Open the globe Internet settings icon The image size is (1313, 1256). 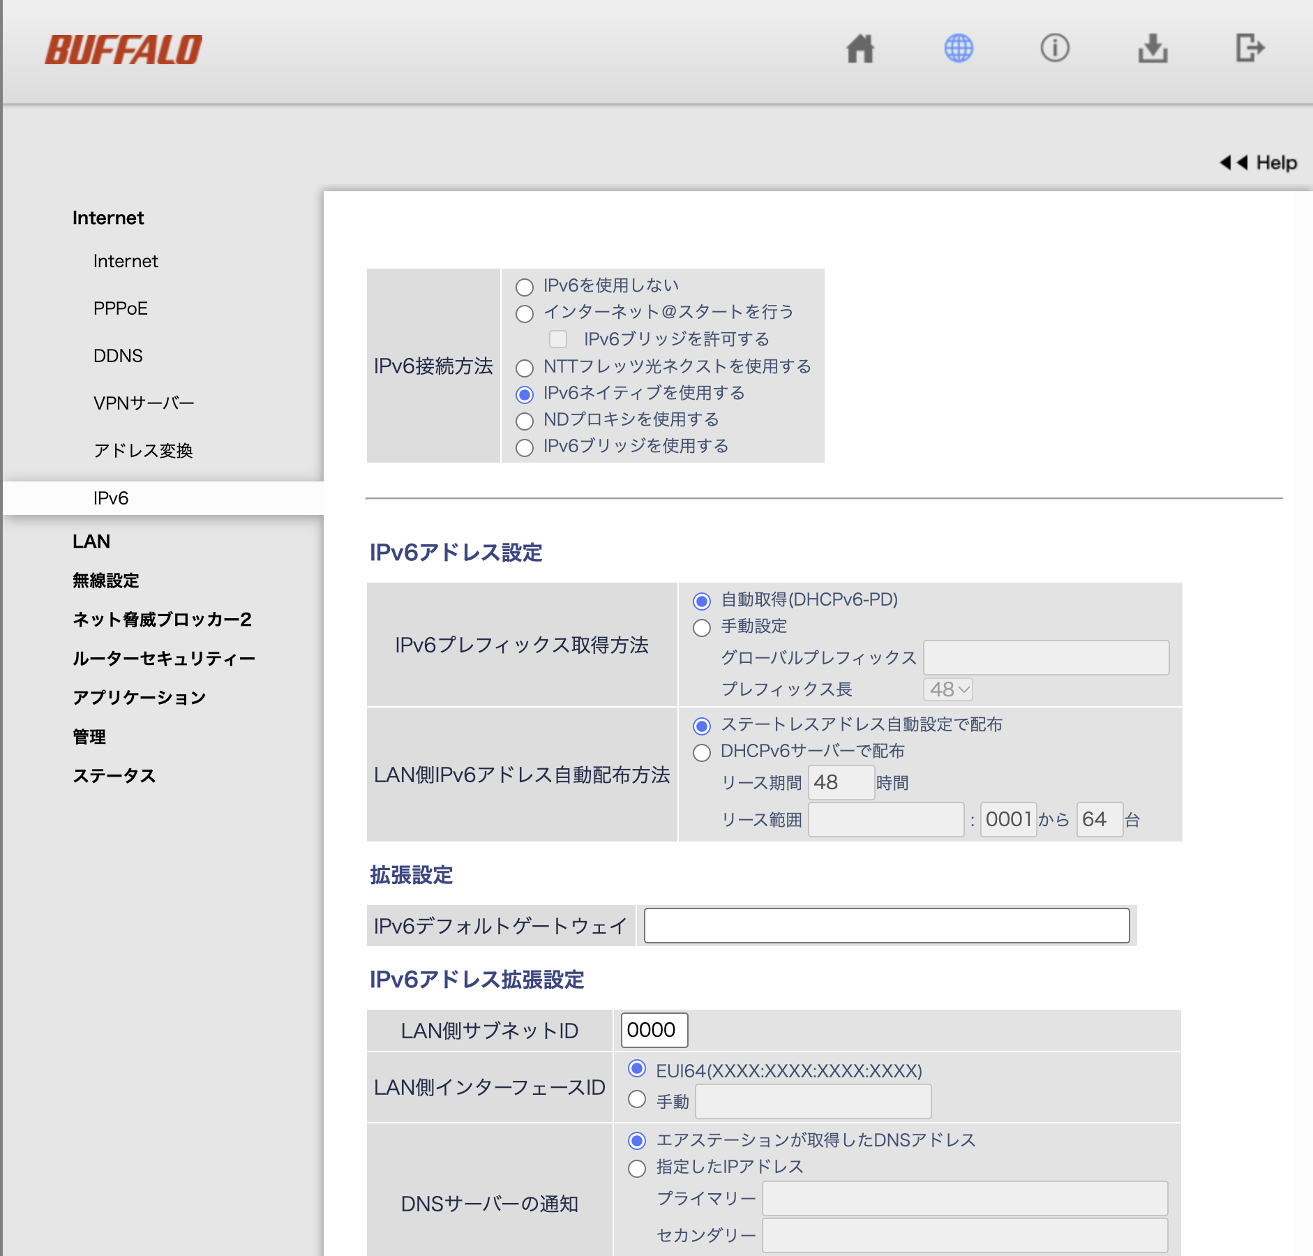[x=959, y=49]
